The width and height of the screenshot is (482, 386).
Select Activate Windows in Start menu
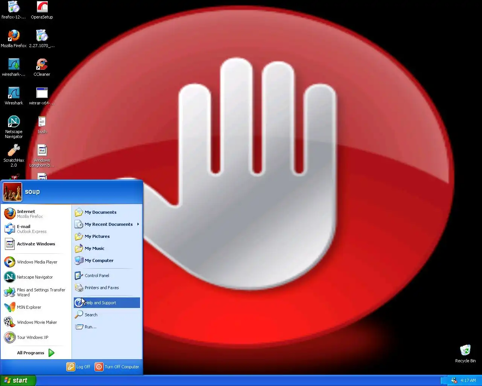click(x=36, y=244)
